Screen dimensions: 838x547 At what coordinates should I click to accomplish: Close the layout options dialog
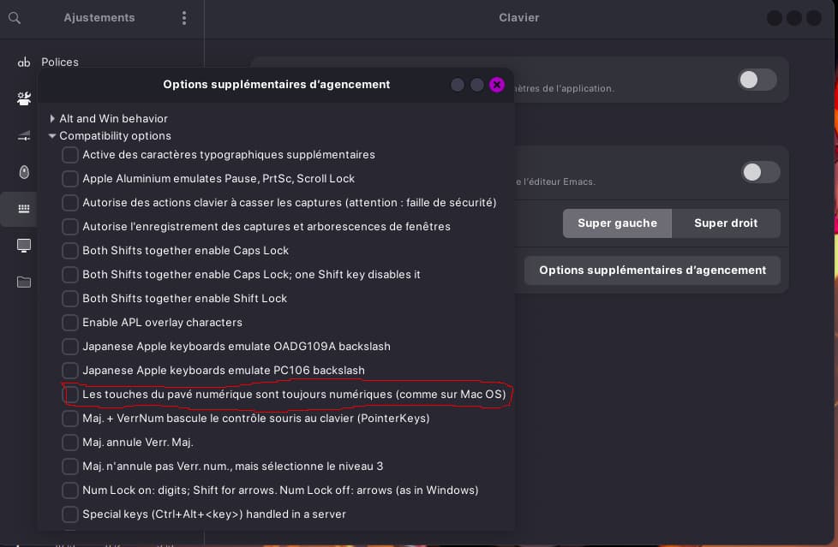point(497,85)
